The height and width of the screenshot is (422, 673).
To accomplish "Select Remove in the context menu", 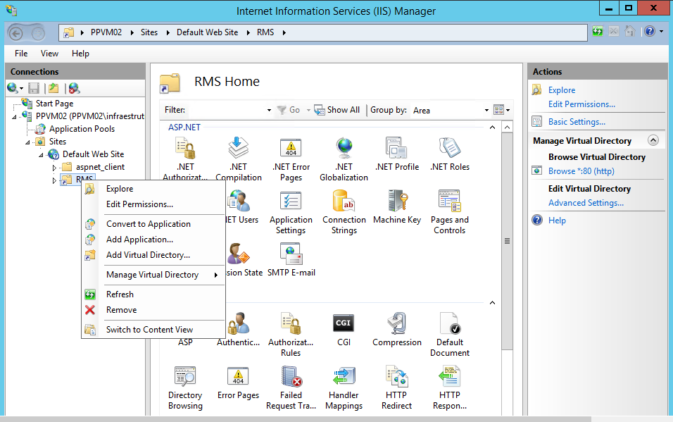I will [153, 310].
